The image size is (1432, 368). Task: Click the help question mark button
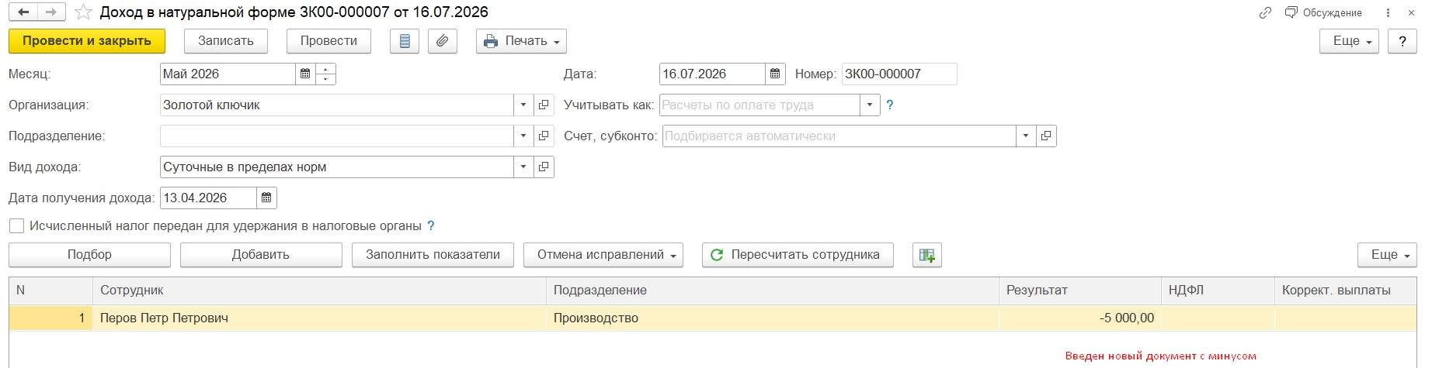1402,41
